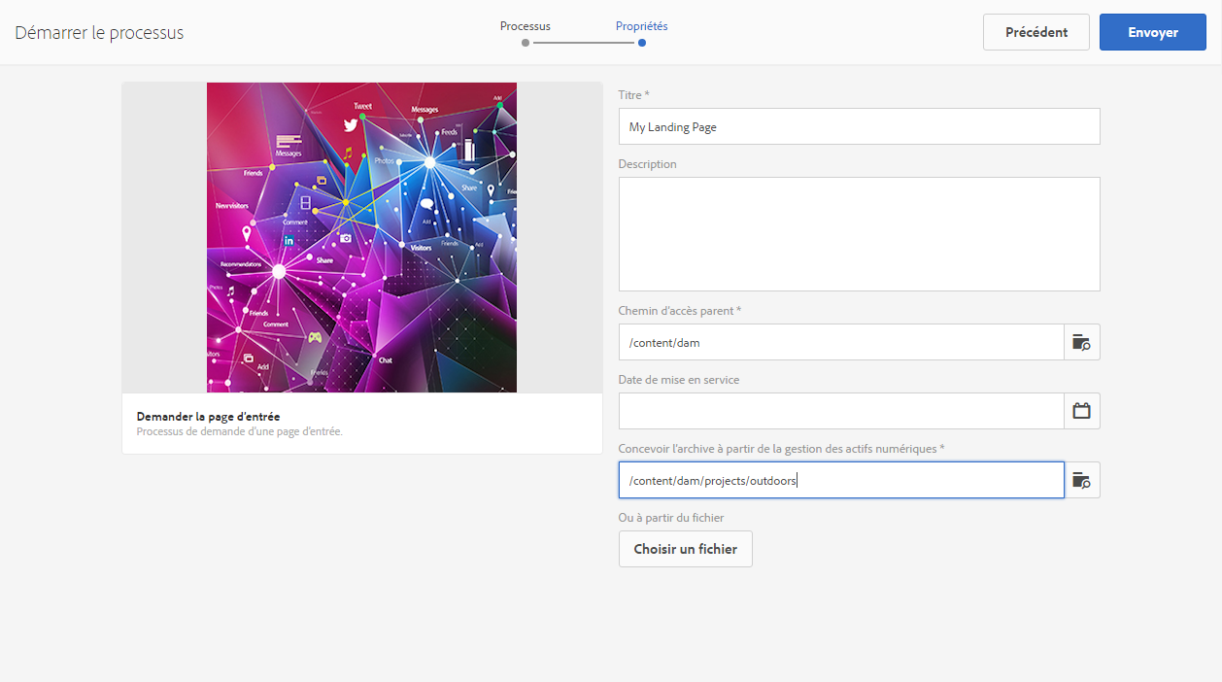Viewport: 1222px width, 682px height.
Task: Click the 'Titre *' label
Action: pyautogui.click(x=634, y=95)
